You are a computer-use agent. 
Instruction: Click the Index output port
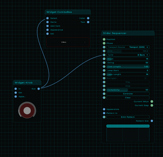click(x=88, y=18)
